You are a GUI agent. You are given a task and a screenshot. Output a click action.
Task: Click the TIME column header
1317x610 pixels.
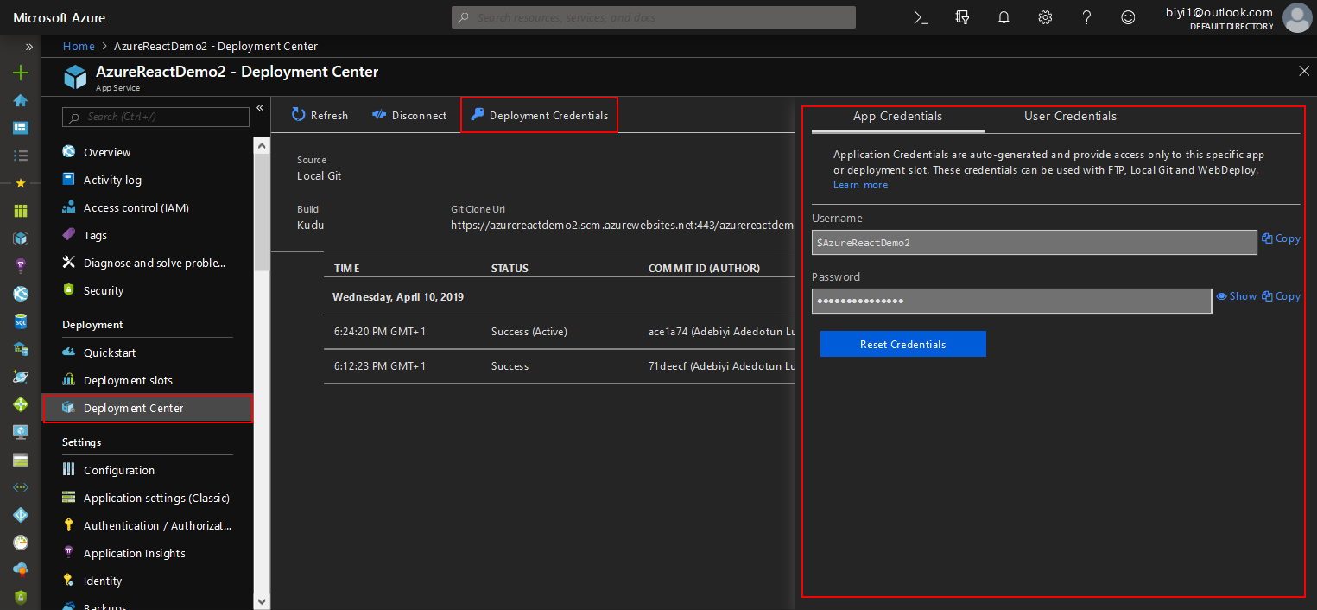[x=346, y=269]
